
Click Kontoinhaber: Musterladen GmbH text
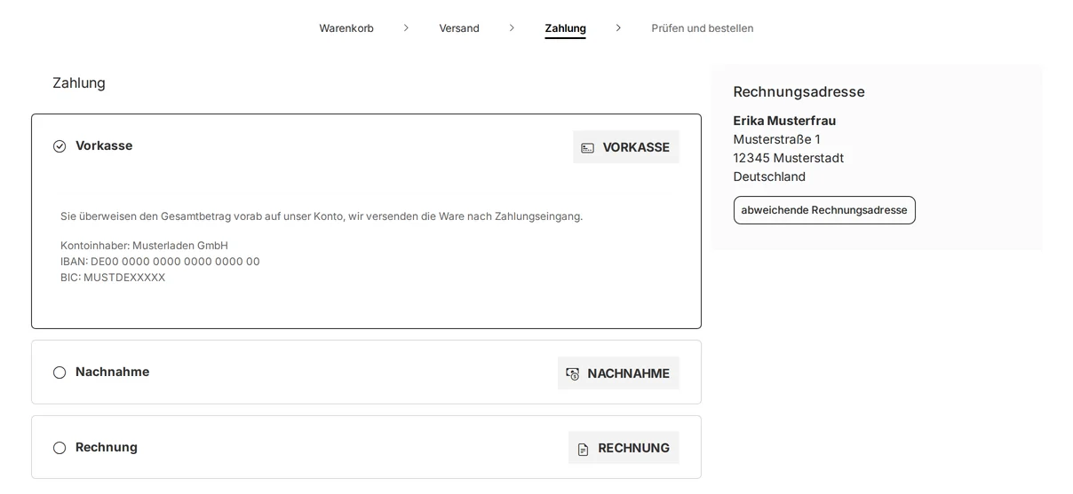pos(144,246)
